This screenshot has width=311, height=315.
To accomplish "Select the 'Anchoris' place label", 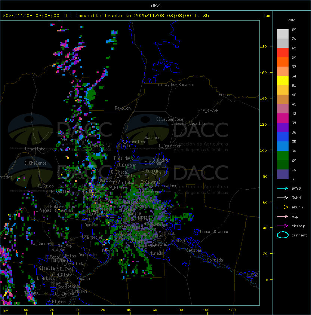I will (x=87, y=255).
